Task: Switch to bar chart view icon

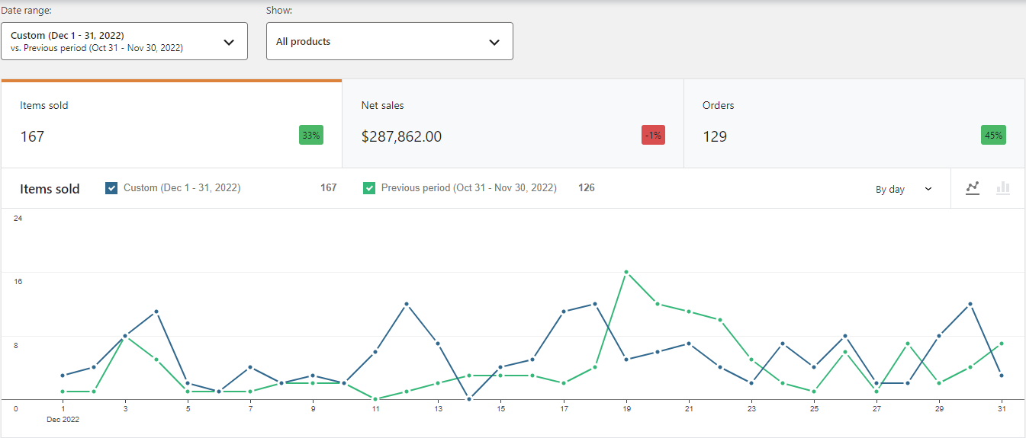Action: tap(1003, 188)
